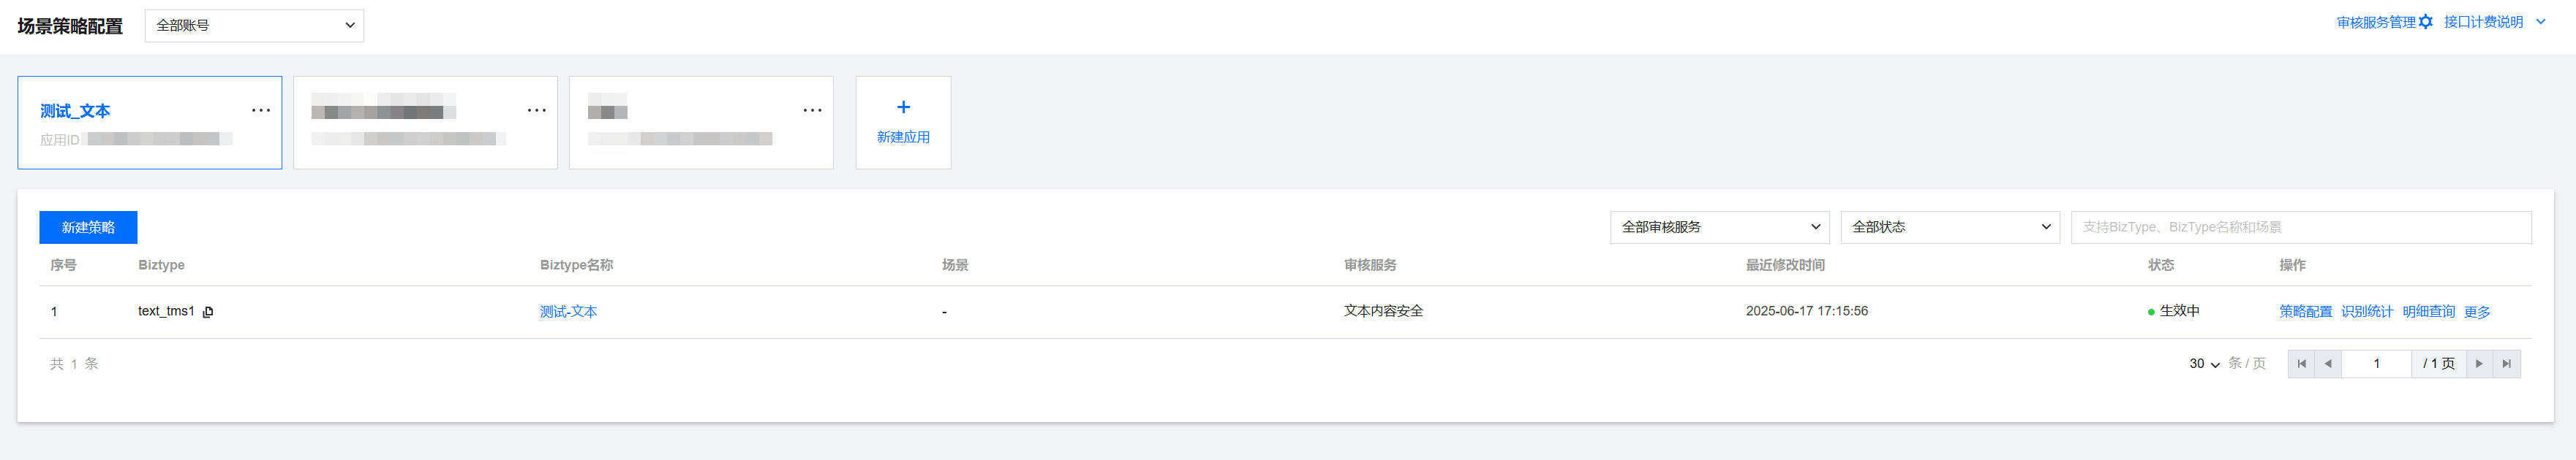The width and height of the screenshot is (2576, 460).
Task: Click the 新建策略 button
Action: 88,228
